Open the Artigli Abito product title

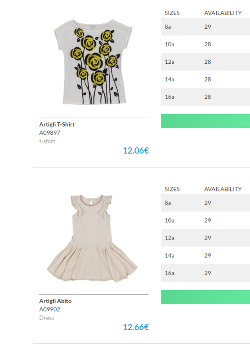click(x=55, y=301)
